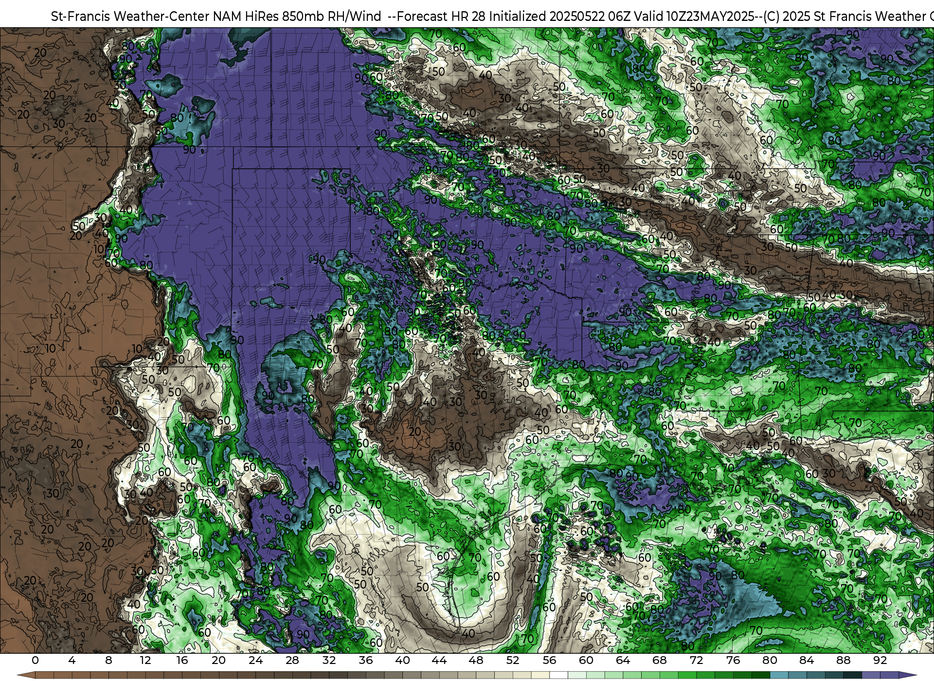
Task: Click the legend label '0'
Action: click(35, 661)
